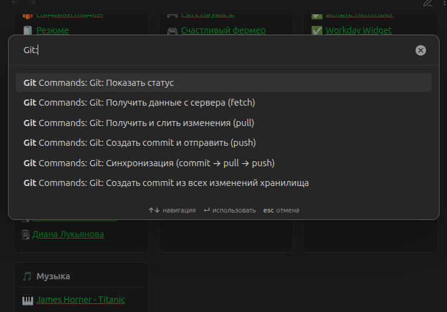Run 'Создать commit из всех изменений хранилища'
The image size is (447, 312).
coord(224,183)
